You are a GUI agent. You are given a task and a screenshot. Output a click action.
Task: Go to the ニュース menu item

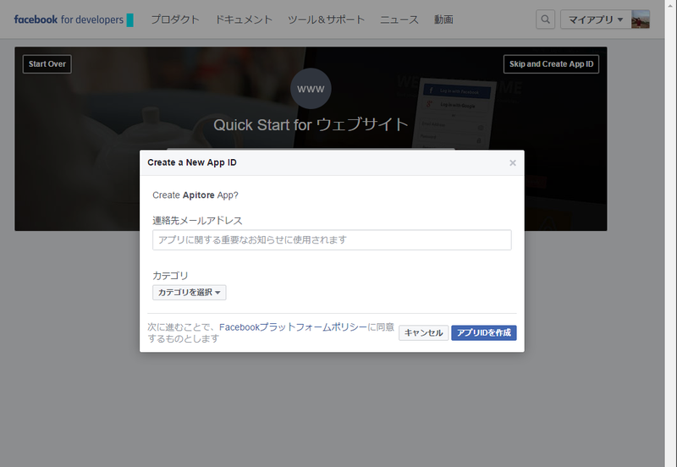point(399,19)
